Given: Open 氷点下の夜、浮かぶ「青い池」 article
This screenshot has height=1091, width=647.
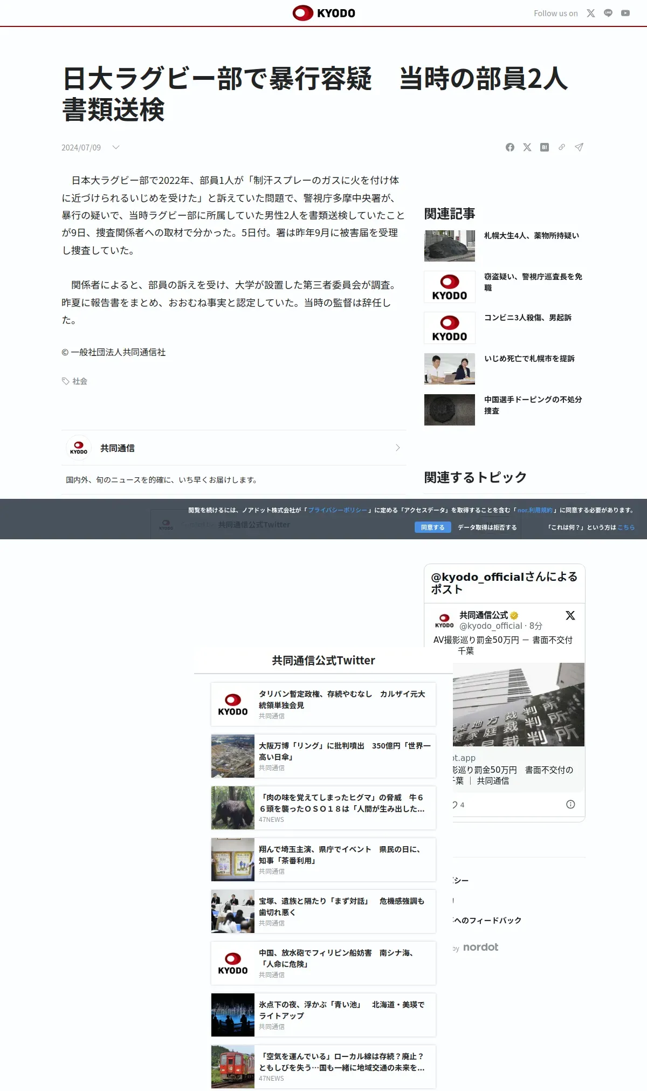Looking at the screenshot, I should (x=323, y=1015).
